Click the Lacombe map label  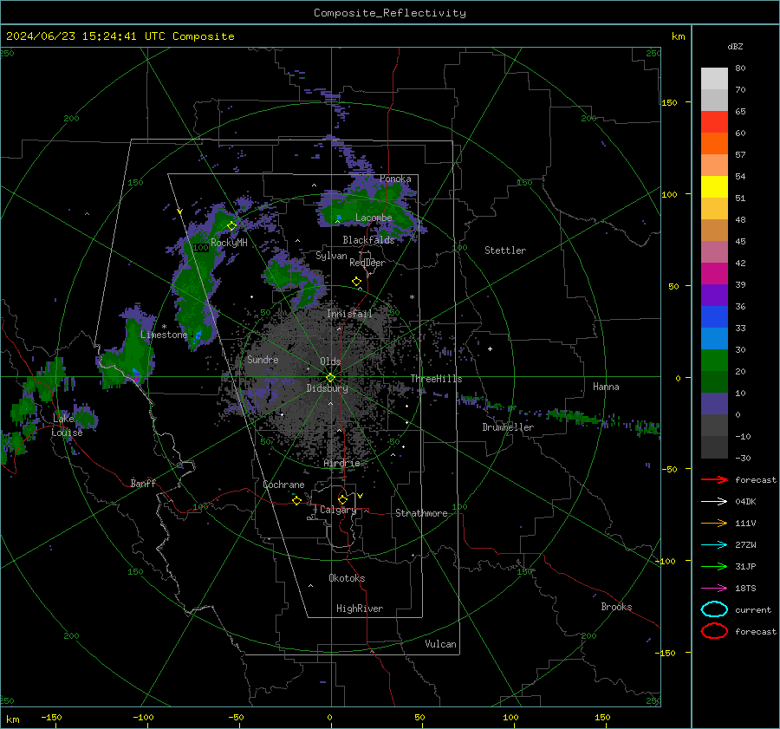[x=374, y=218]
